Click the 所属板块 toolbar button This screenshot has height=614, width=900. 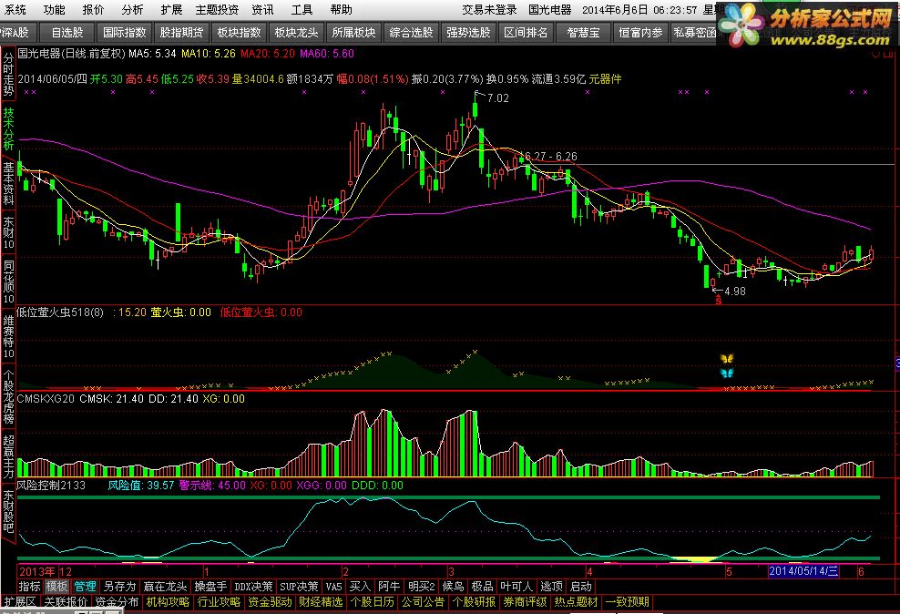354,33
